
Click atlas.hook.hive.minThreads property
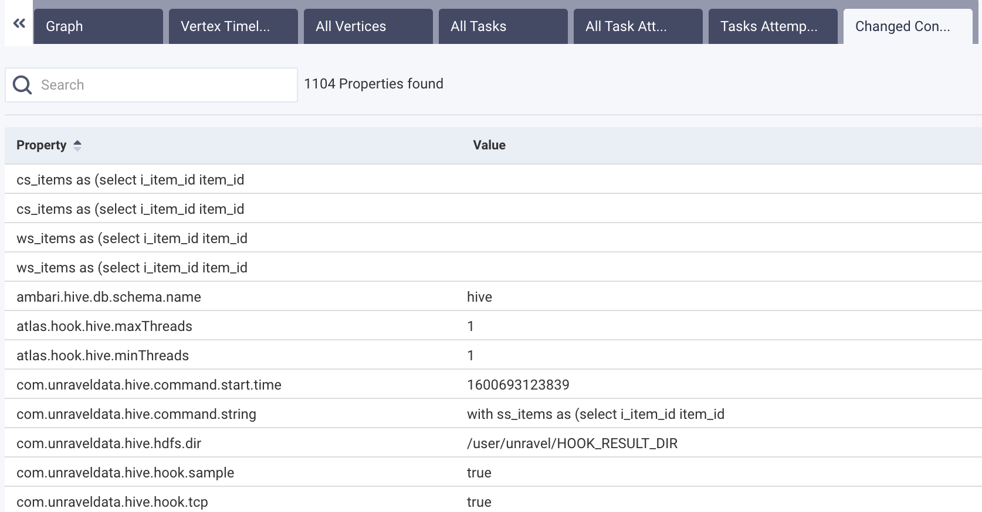(x=103, y=356)
